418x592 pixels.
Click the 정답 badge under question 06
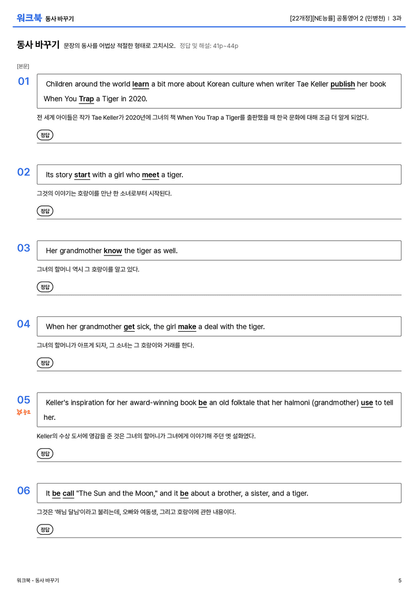pyautogui.click(x=45, y=529)
